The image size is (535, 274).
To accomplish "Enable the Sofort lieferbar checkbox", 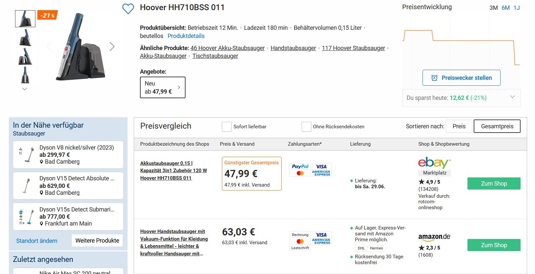I will [x=227, y=127].
